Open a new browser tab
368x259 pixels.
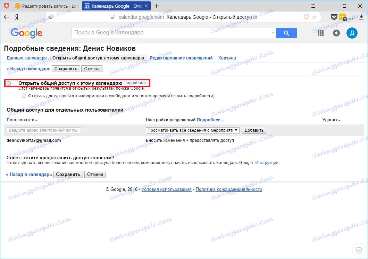pos(157,6)
